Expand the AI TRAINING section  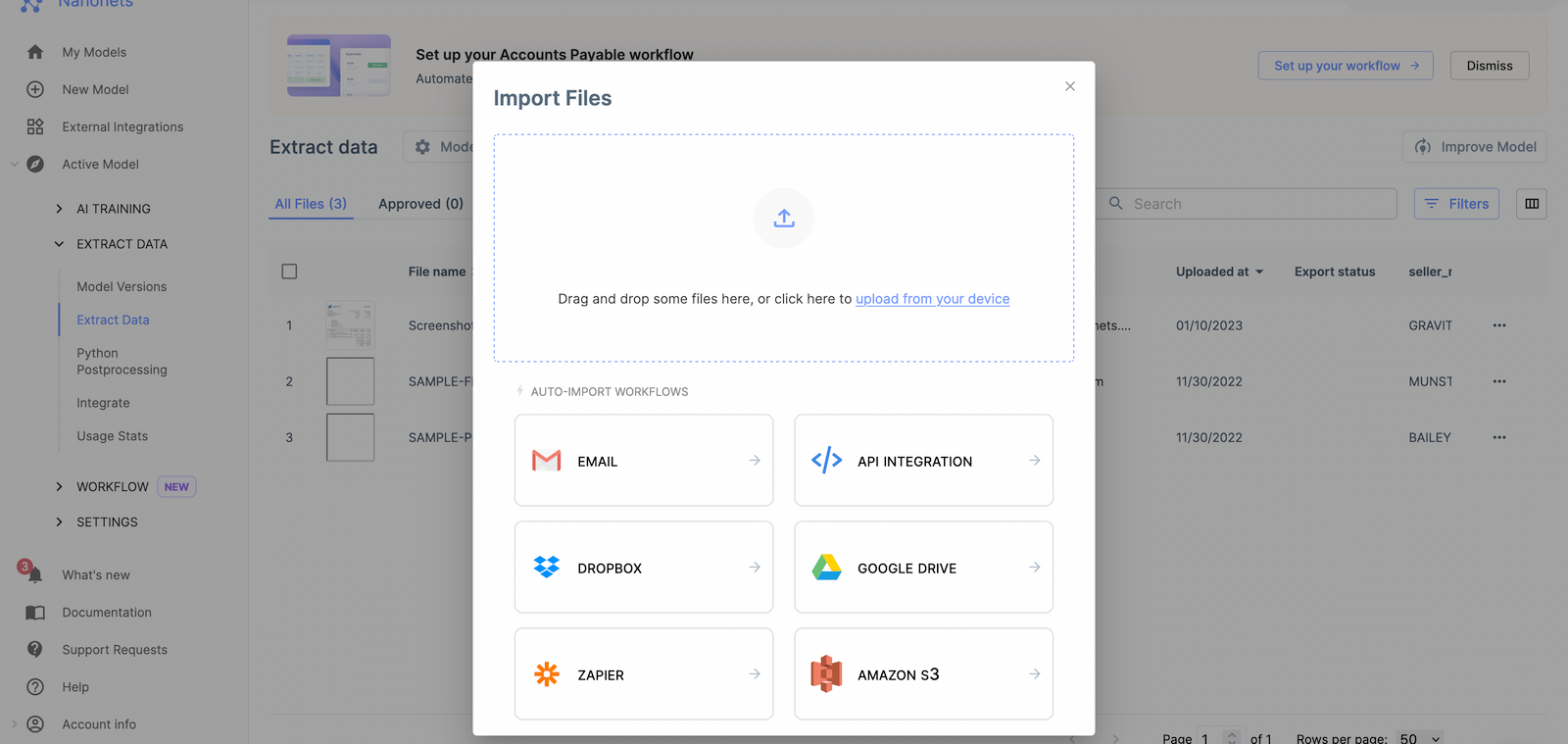(x=59, y=209)
